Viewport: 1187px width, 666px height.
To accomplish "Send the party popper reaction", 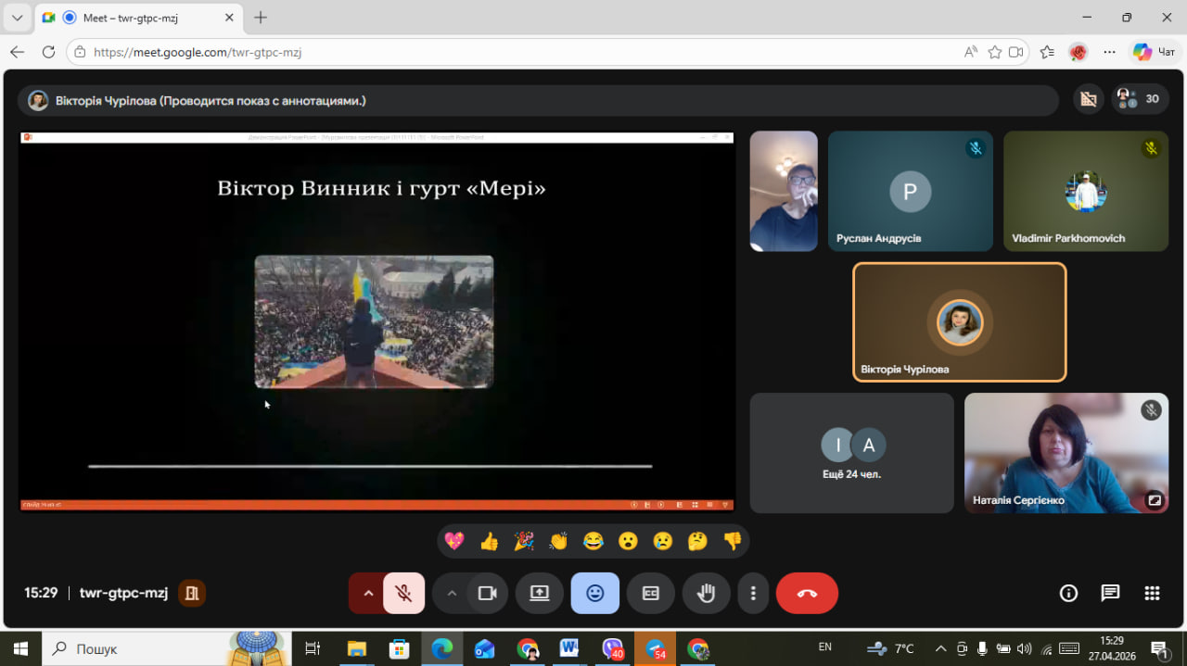I will [524, 541].
